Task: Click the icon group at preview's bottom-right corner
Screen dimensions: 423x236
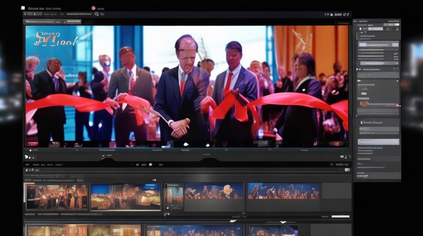Action: tap(345, 156)
